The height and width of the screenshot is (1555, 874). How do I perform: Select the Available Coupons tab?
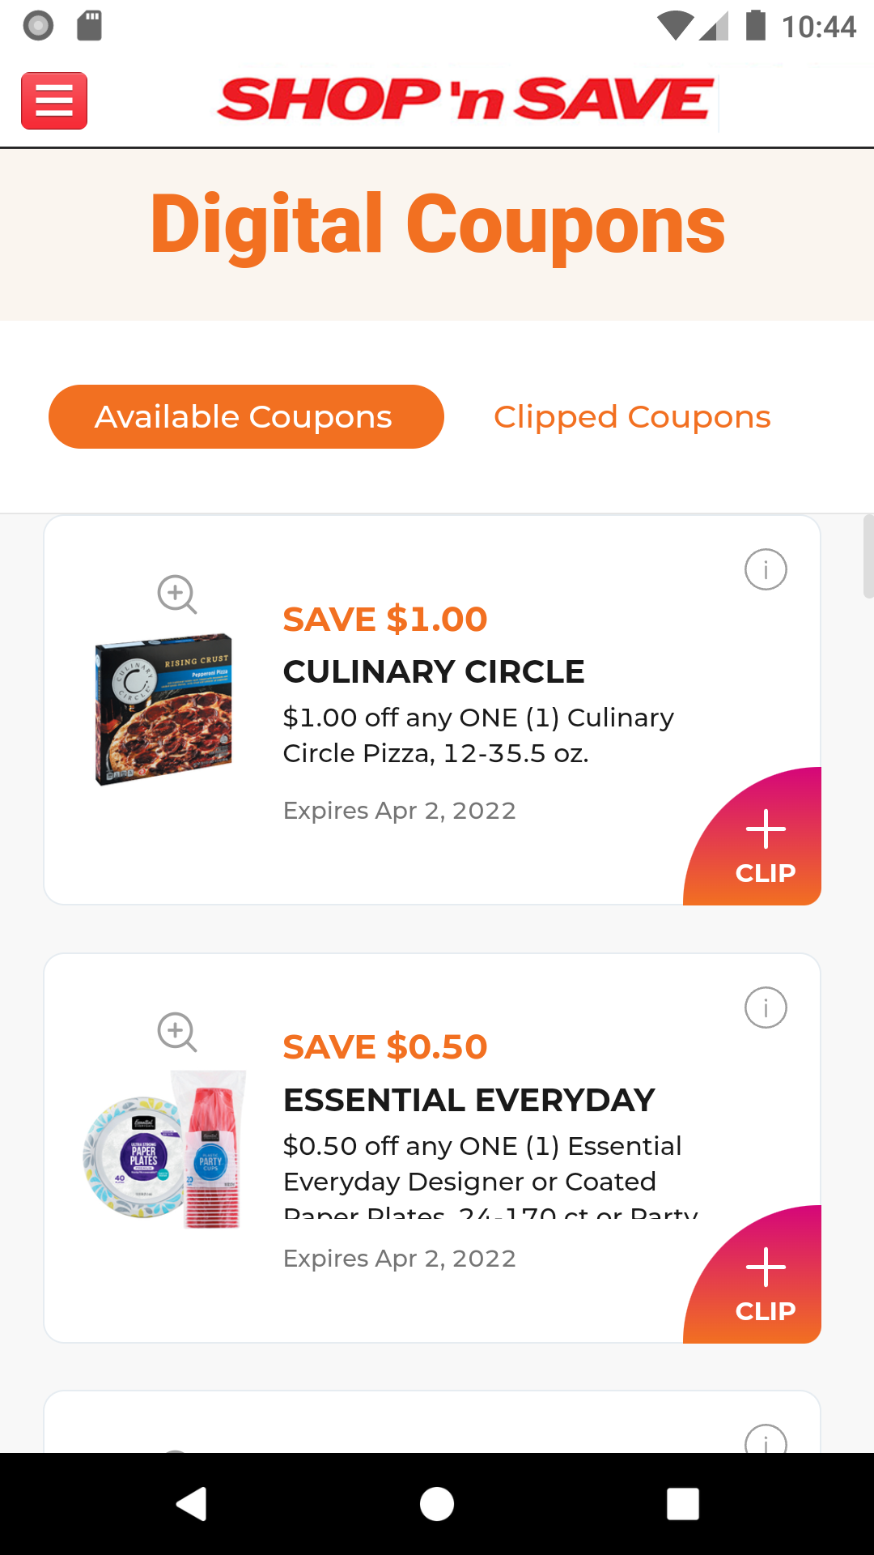[x=246, y=417]
